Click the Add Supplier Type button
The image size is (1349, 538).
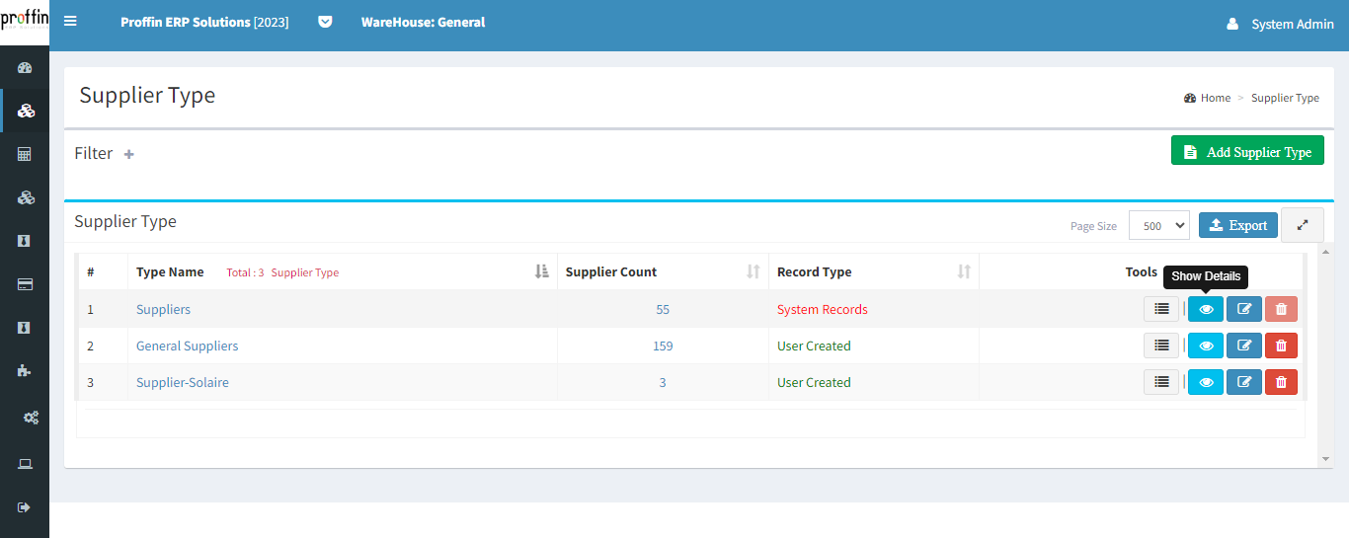pos(1246,152)
